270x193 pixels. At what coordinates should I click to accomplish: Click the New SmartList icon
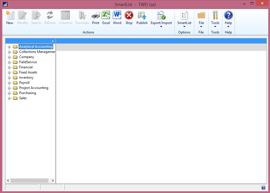pos(10,15)
